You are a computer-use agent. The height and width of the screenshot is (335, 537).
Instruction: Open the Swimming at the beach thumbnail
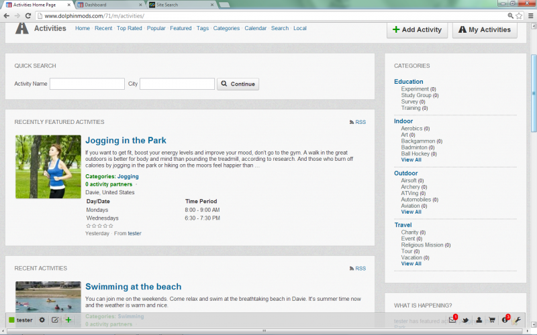[48, 297]
